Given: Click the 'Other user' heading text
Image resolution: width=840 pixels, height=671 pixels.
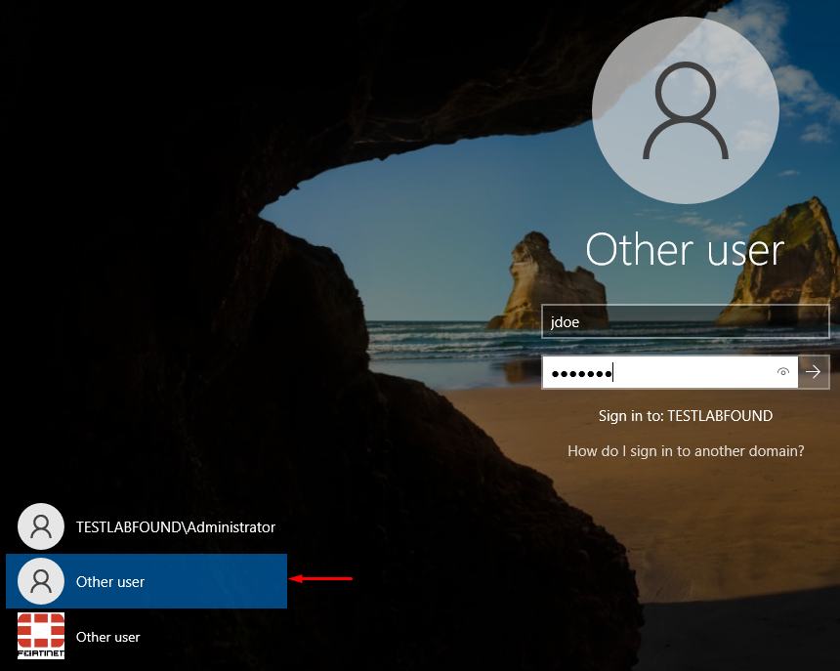Looking at the screenshot, I should click(x=685, y=249).
